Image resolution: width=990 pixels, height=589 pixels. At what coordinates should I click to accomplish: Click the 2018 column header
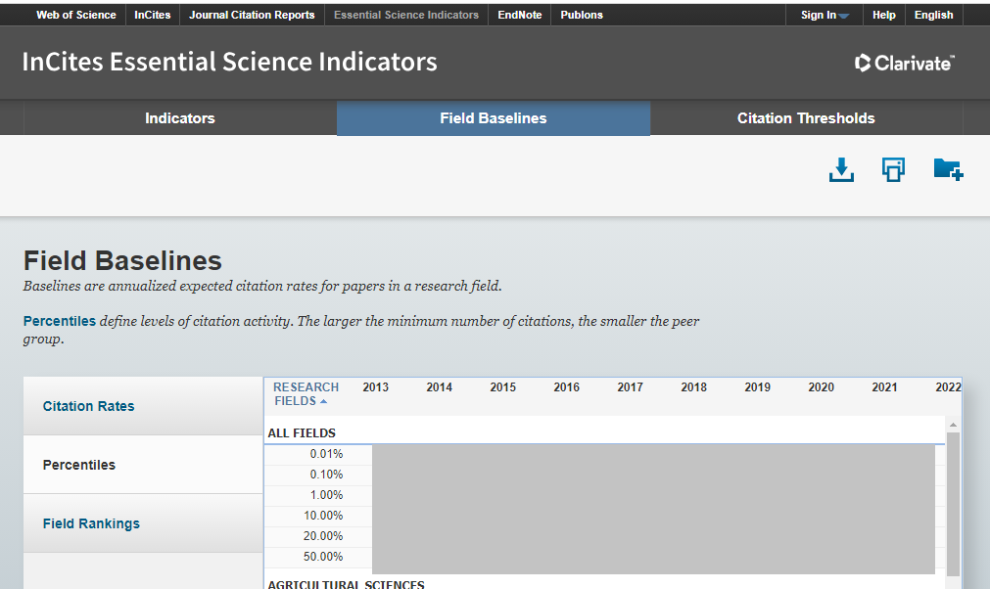tap(694, 387)
